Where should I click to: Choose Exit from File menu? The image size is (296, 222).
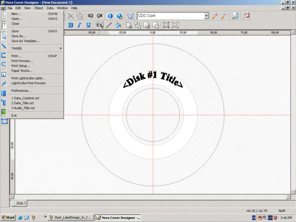tap(35, 116)
